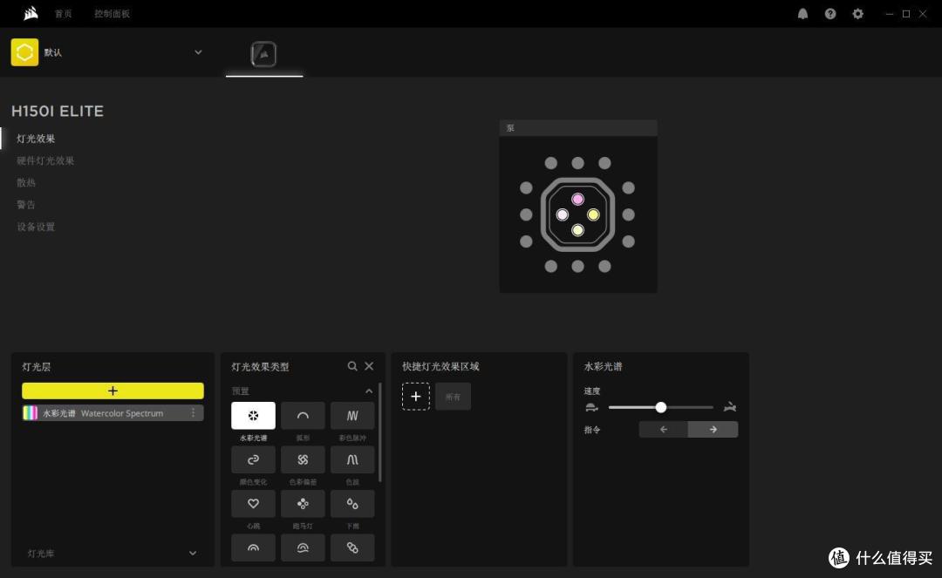
Task: Choose the 跑马灯 marquee effect tile
Action: [x=303, y=504]
